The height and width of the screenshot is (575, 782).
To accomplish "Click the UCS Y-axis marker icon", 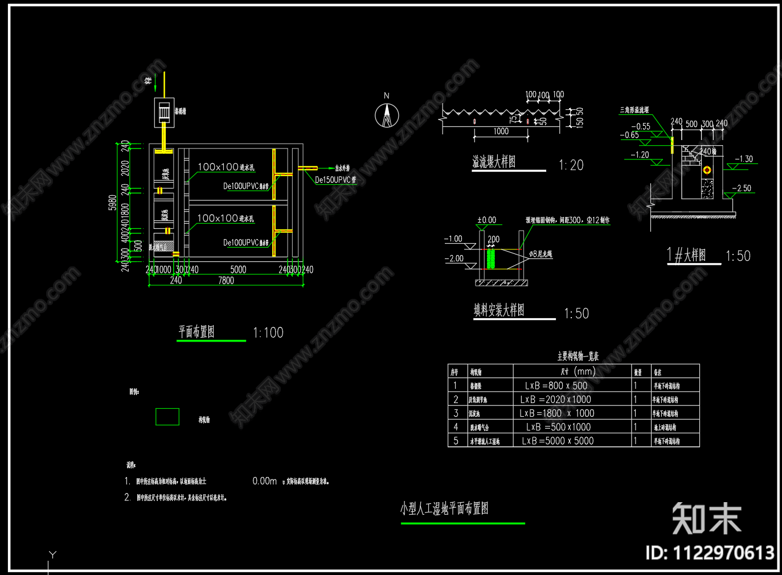I will [51, 561].
